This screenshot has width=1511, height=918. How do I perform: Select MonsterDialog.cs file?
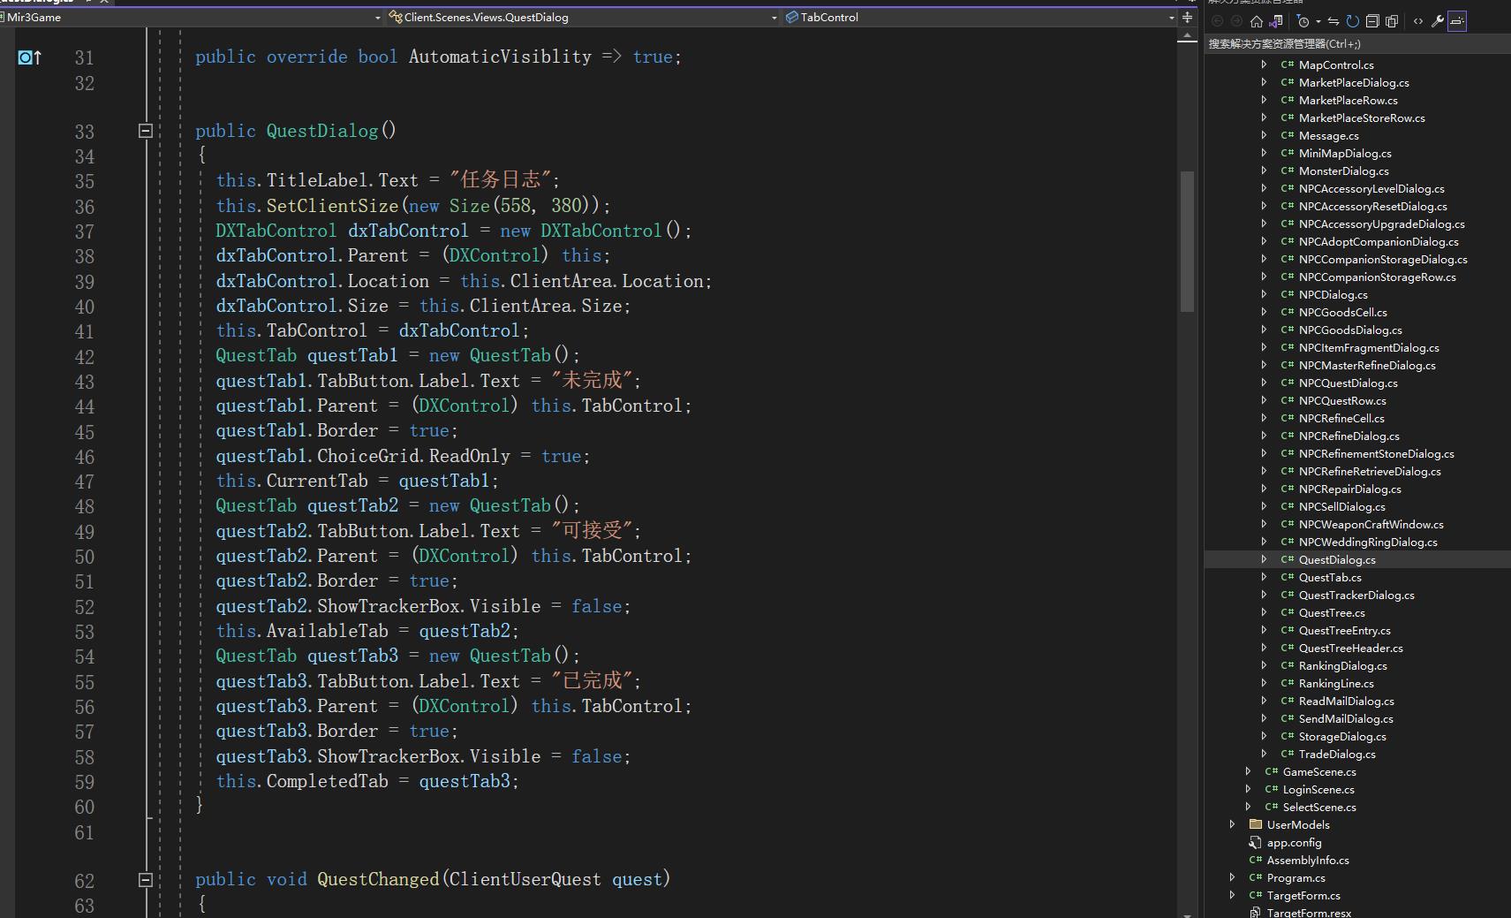[1344, 171]
